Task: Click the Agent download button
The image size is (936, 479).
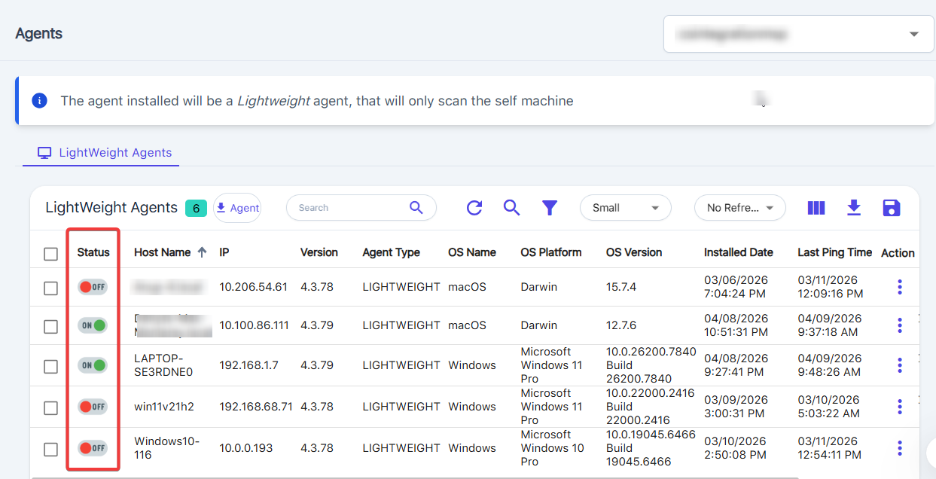Action: [x=237, y=208]
